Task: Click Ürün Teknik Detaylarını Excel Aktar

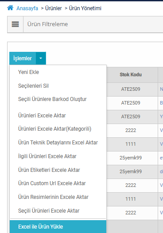Action: tap(58, 143)
